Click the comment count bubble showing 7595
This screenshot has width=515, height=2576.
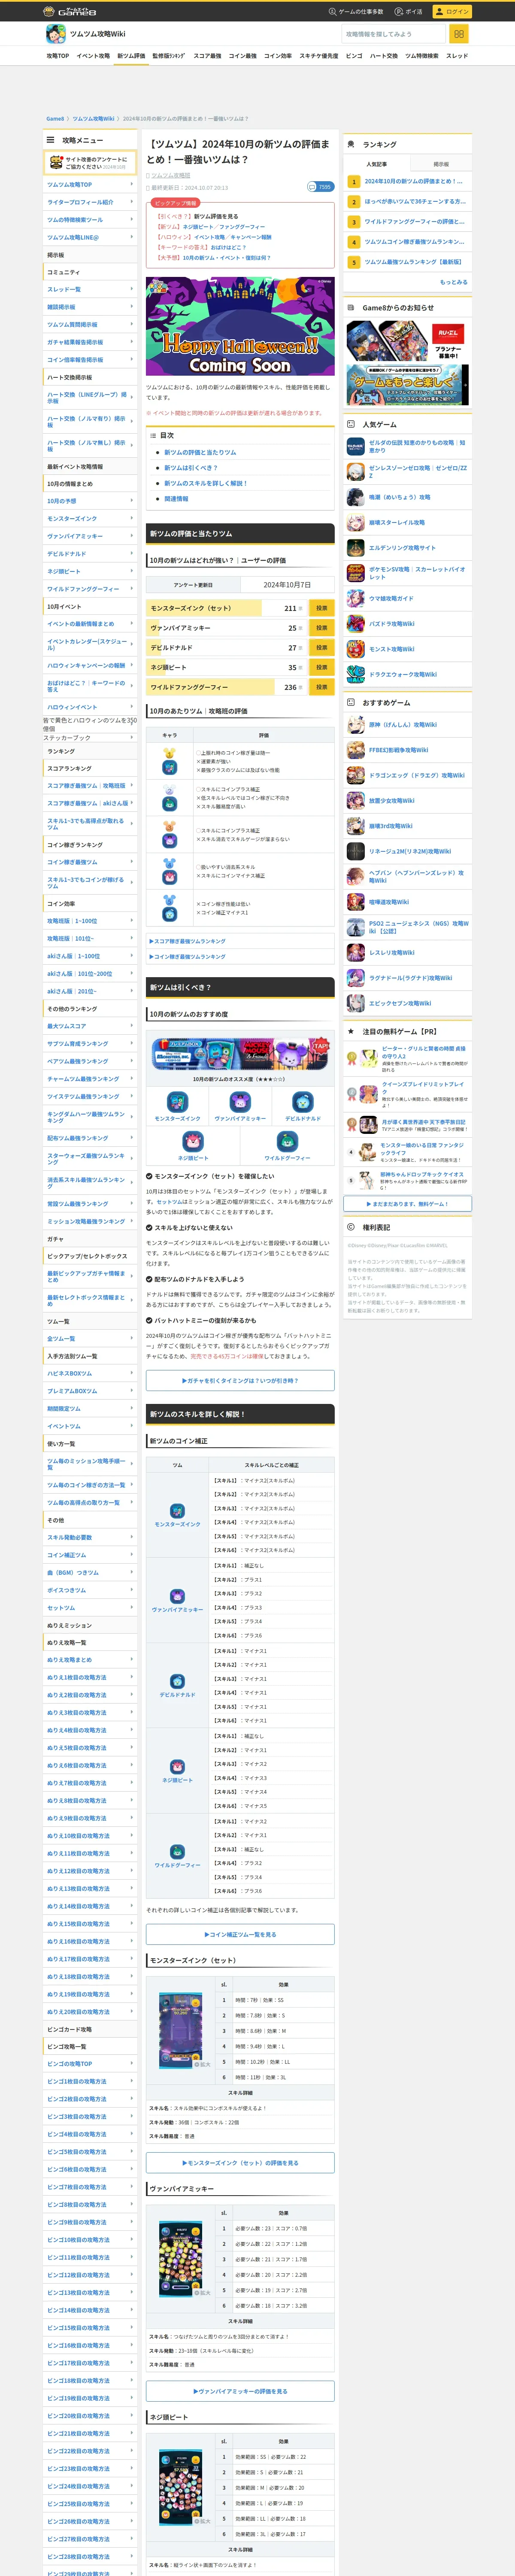[320, 187]
